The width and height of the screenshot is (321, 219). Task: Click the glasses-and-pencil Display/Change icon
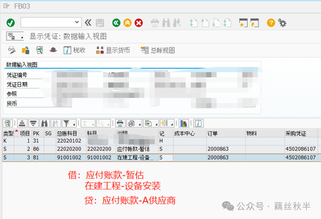click(12, 50)
